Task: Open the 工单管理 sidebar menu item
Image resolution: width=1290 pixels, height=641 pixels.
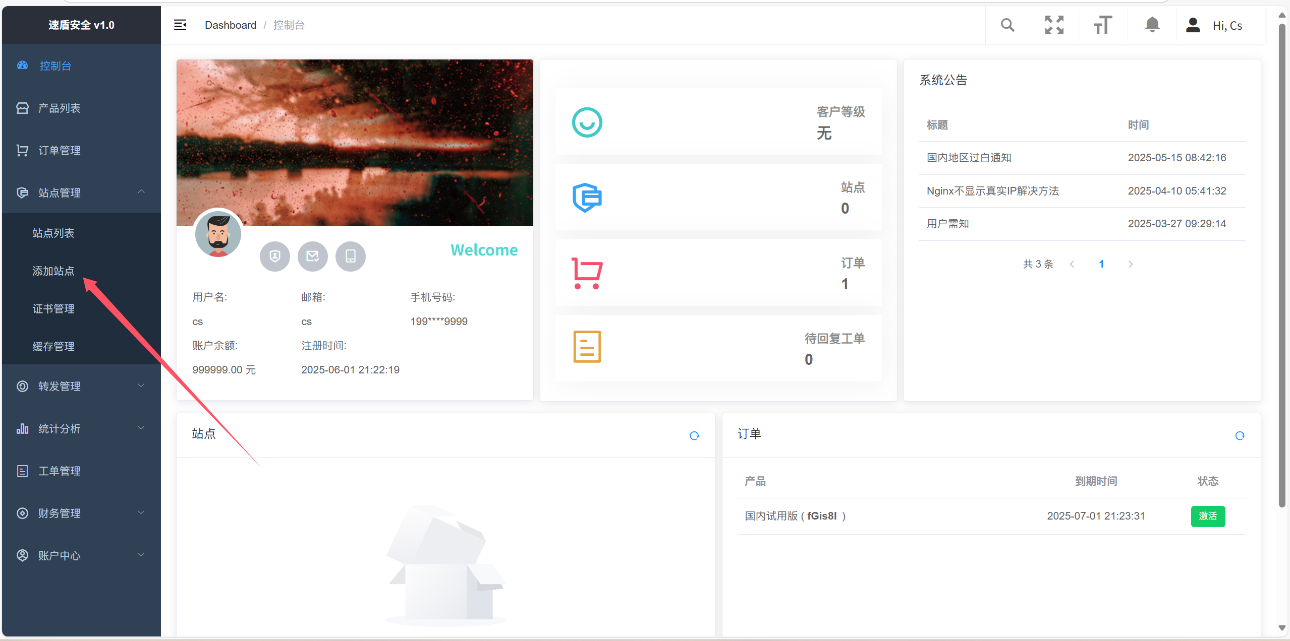Action: 59,471
